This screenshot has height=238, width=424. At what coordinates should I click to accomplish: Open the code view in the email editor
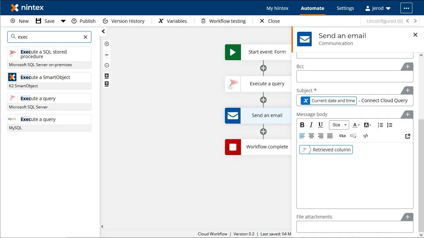[x=366, y=136]
